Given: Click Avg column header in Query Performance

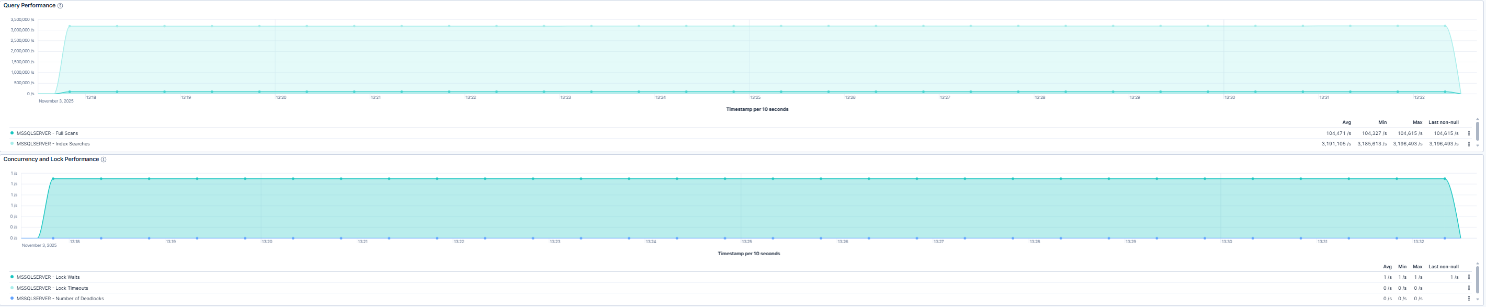Looking at the screenshot, I should click(x=1346, y=122).
